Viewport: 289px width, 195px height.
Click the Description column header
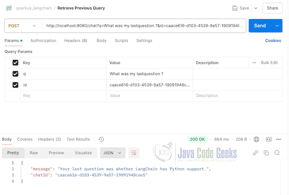[x=207, y=63]
